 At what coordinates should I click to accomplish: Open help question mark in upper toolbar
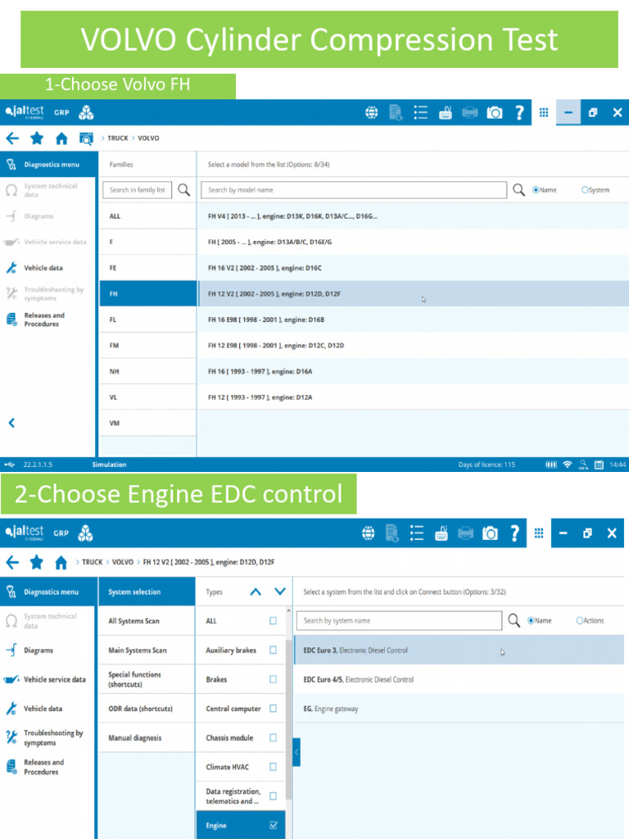[x=518, y=112]
